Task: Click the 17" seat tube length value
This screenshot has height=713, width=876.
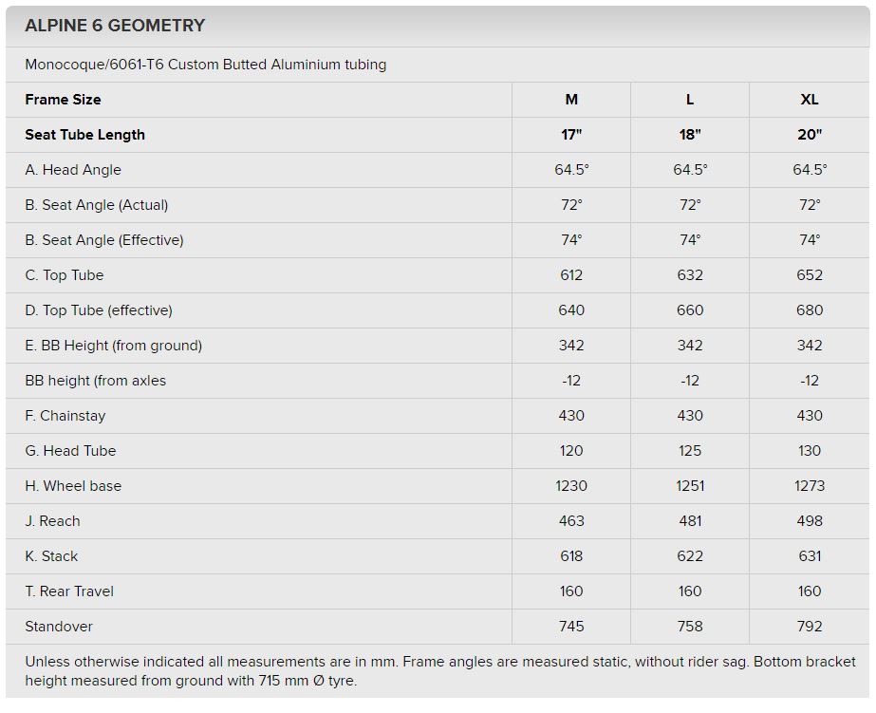Action: coord(571,135)
